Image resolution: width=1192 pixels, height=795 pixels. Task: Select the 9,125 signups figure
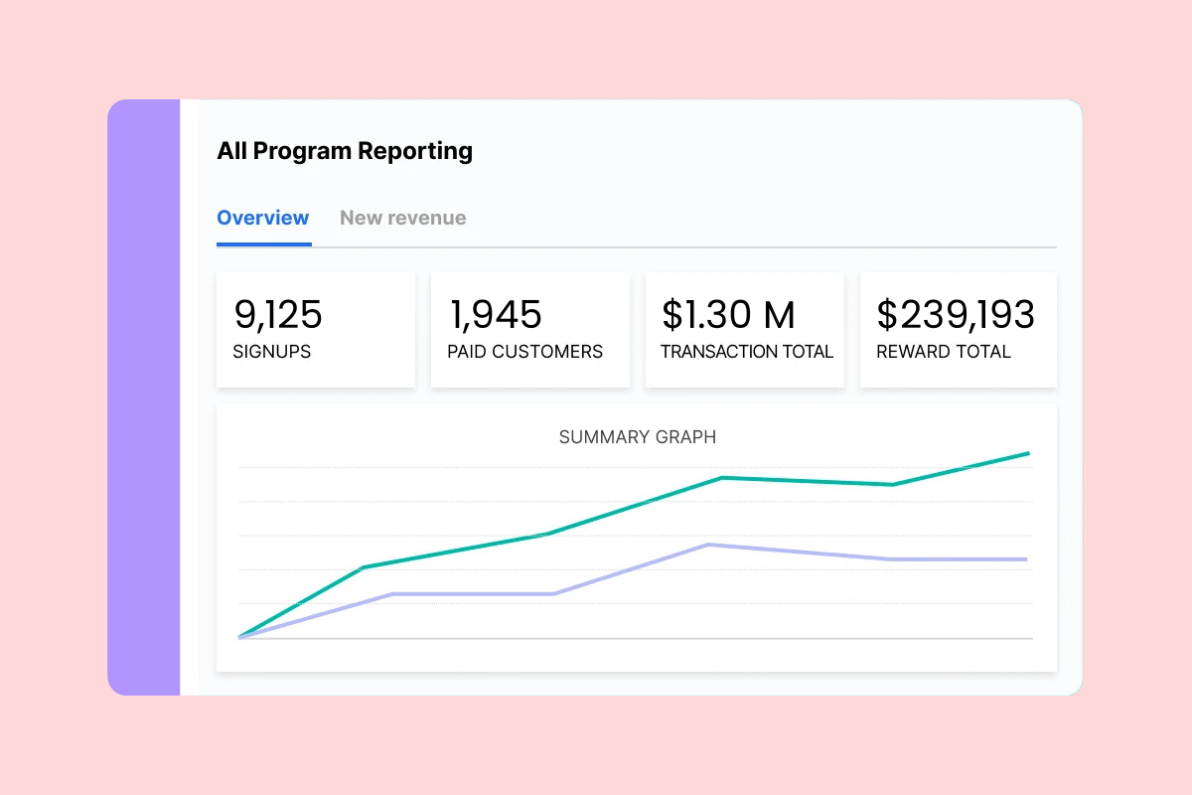click(x=278, y=315)
